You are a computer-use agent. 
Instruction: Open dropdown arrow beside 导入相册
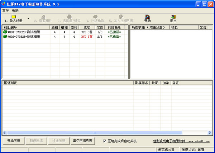pos(28,19)
